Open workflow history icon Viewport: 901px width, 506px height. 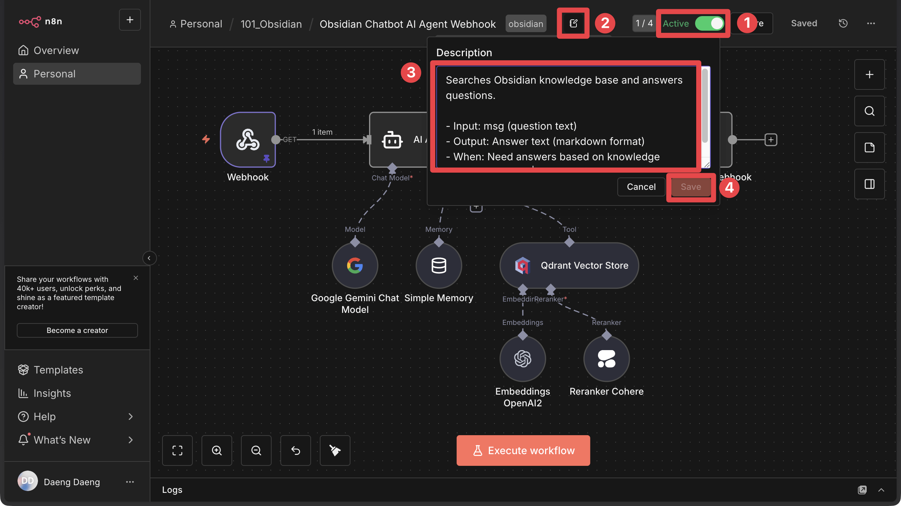[x=843, y=23]
